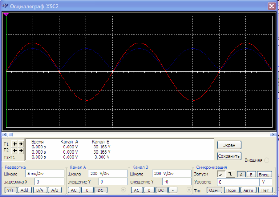This screenshot has width=279, height=197.
Task: Click the trigger Уровень value field
Action: 238,182
